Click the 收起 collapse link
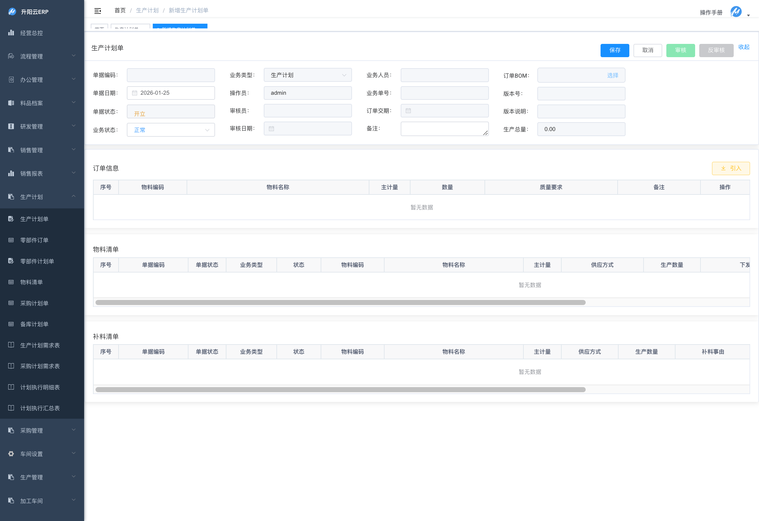 pyautogui.click(x=743, y=47)
